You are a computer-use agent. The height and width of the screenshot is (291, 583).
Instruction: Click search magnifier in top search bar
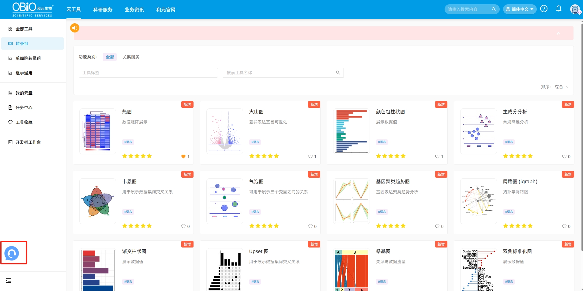(494, 9)
